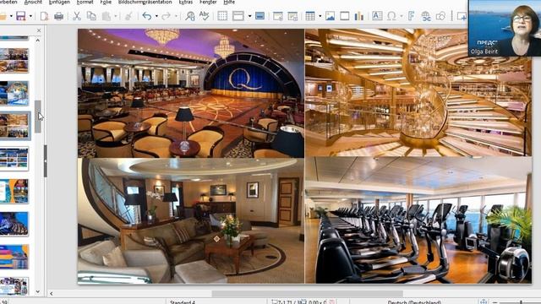Click the Copy icon

(91, 16)
